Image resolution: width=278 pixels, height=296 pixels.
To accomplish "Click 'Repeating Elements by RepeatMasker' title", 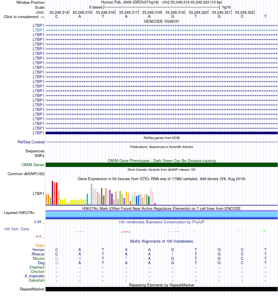I will pyautogui.click(x=162, y=285).
